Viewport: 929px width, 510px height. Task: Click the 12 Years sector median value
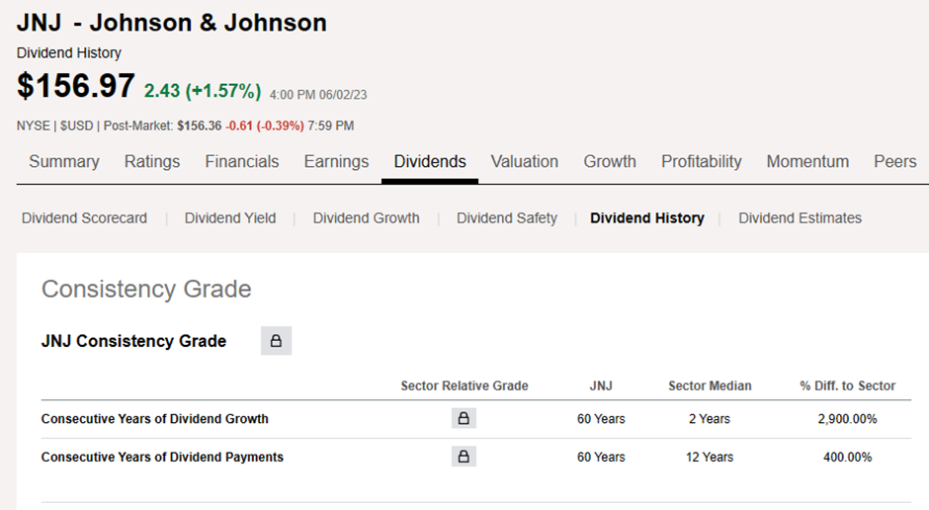tap(710, 458)
